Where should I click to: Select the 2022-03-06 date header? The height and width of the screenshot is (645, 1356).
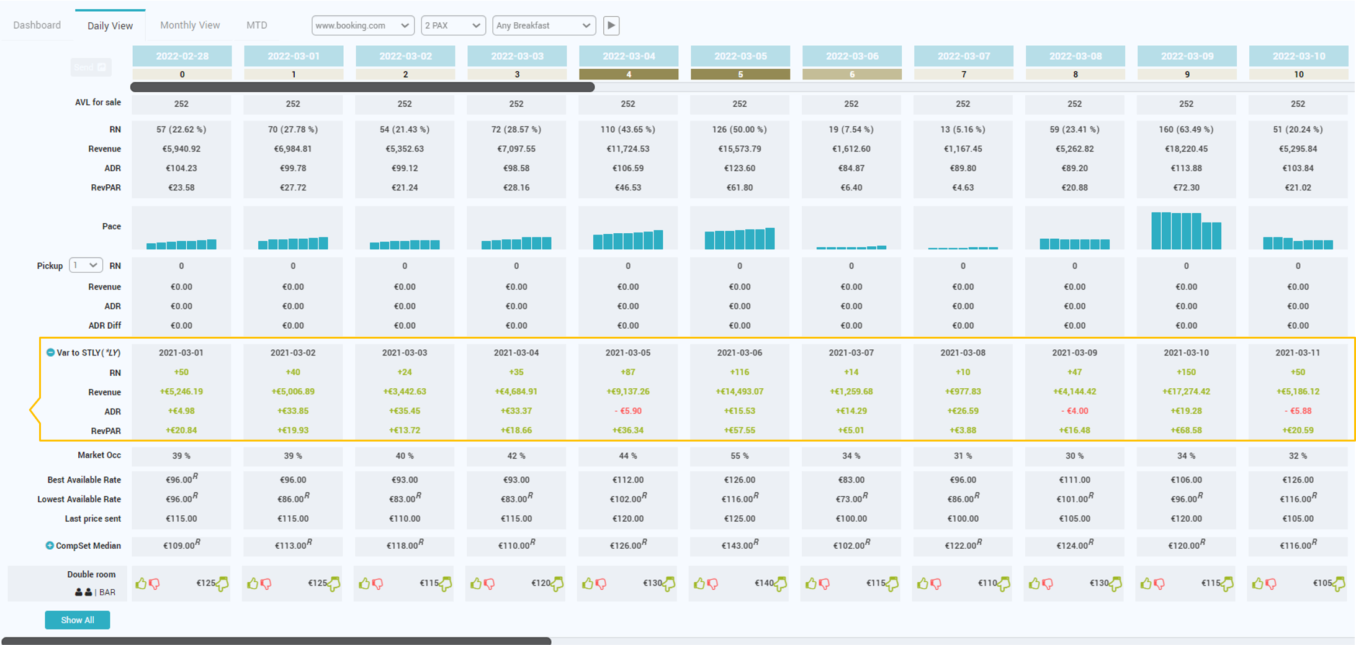(x=852, y=56)
